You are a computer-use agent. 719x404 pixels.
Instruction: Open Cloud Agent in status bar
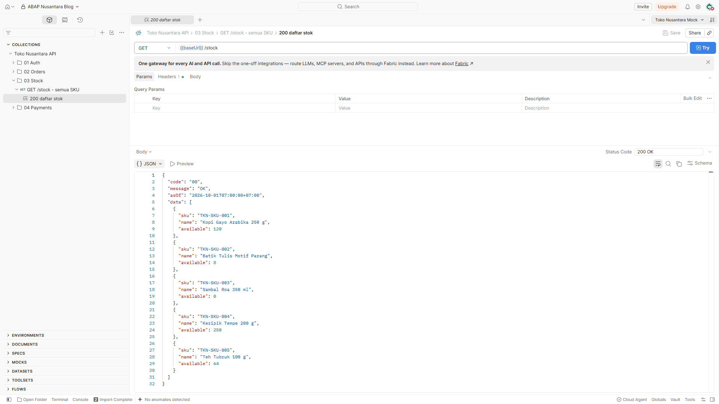coord(632,400)
